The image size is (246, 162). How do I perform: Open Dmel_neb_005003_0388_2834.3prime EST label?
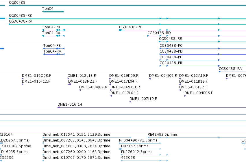coord(76,146)
